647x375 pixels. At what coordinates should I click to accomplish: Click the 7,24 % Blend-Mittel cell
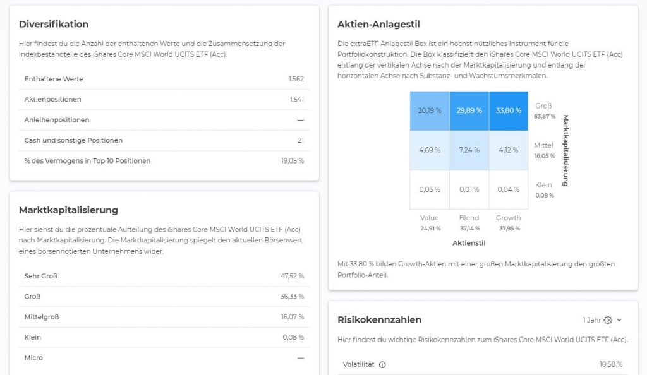coord(469,150)
